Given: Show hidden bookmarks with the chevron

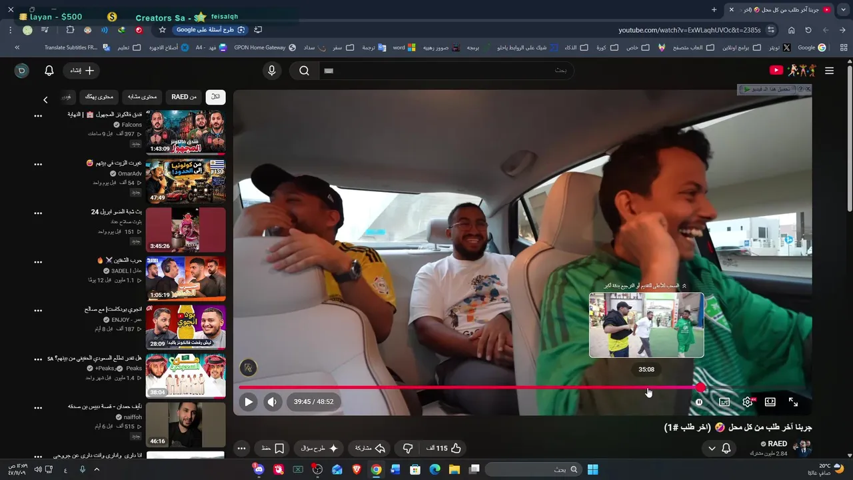Looking at the screenshot, I should pyautogui.click(x=17, y=48).
